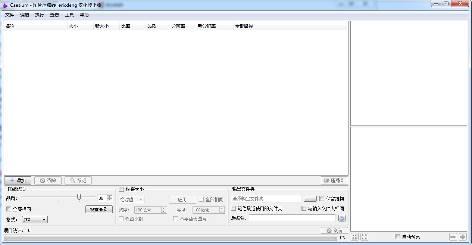The width and height of the screenshot is (472, 245).
Task: Open output folder browse '...' button
Action: 310,199
